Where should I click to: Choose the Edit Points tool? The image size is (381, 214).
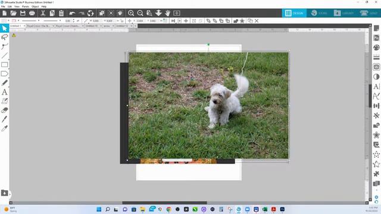[x=4, y=46]
